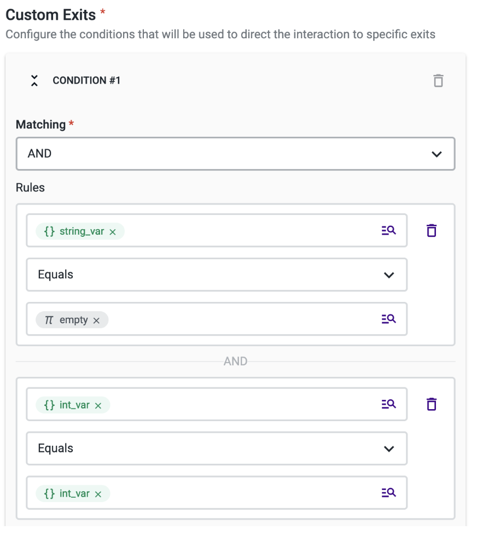Screen dimensions: 477x536
Task: Click the empty function chip
Action: click(68, 320)
